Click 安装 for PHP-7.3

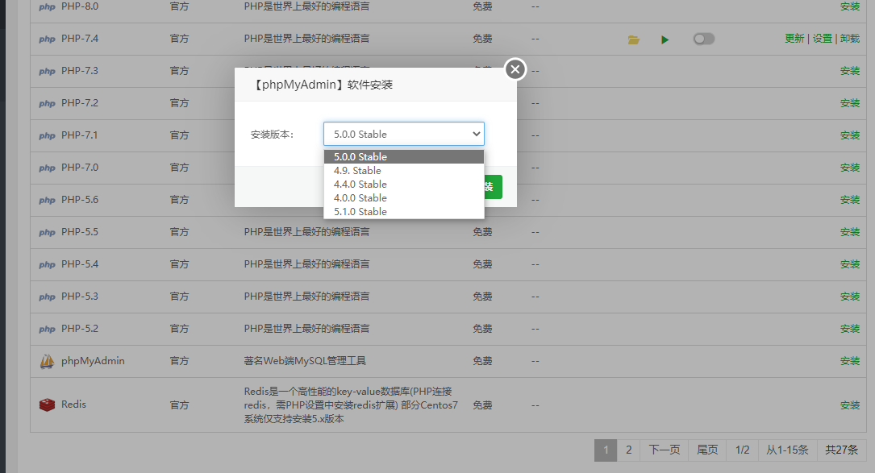coord(850,71)
